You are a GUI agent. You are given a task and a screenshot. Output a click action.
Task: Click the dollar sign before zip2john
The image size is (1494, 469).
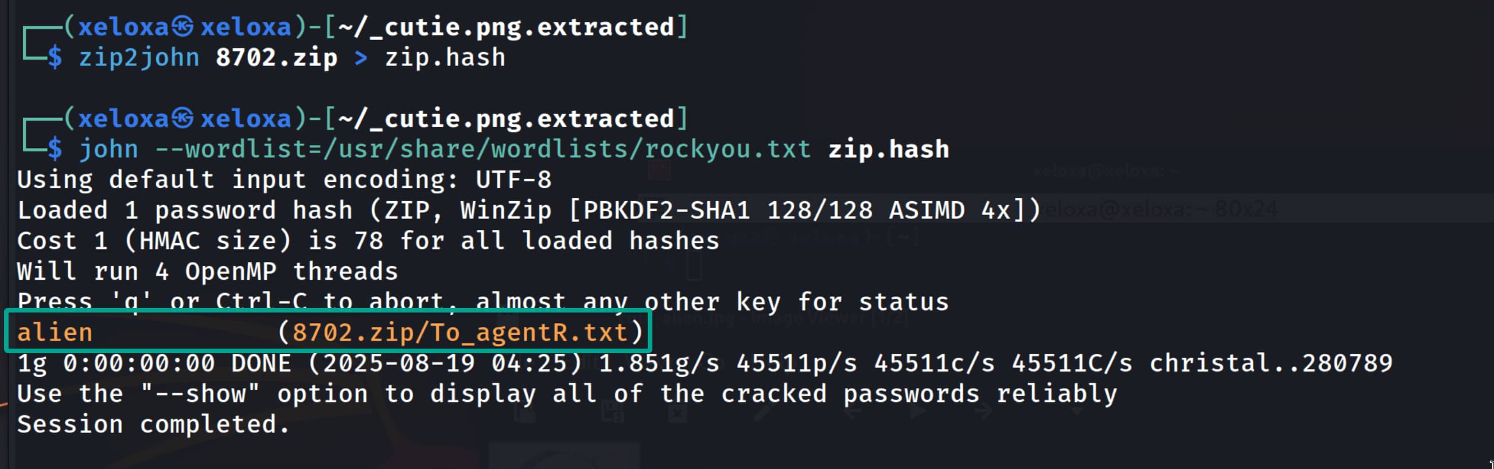55,58
